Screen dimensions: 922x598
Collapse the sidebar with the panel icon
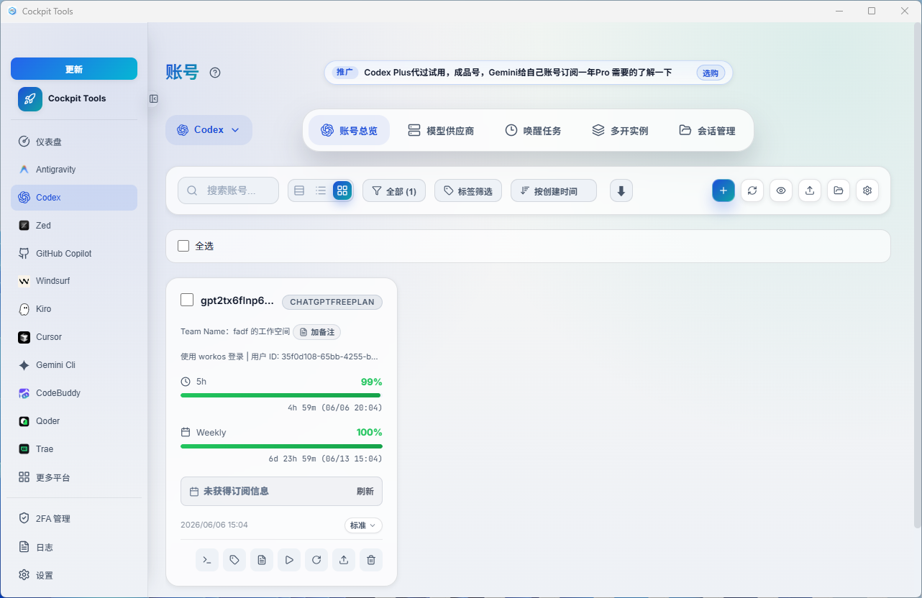[x=154, y=98]
